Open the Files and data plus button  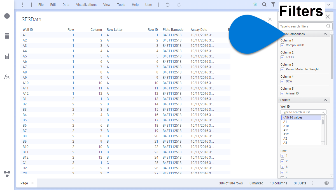tap(7, 16)
